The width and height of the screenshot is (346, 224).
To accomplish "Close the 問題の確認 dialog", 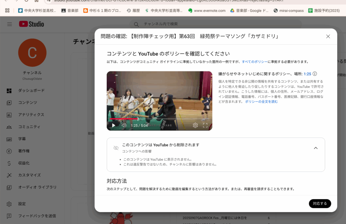I will [x=328, y=36].
